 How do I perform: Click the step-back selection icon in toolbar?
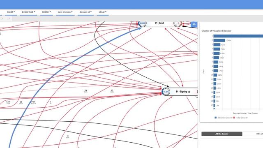(x=2, y=18)
